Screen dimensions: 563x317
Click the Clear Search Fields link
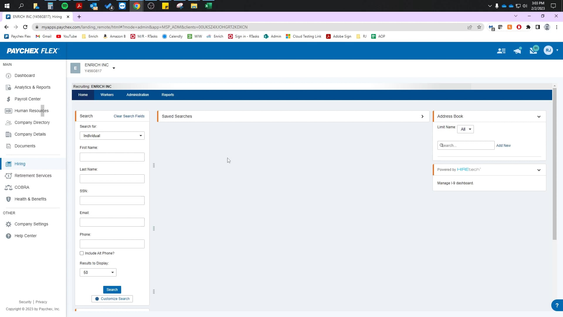click(129, 116)
